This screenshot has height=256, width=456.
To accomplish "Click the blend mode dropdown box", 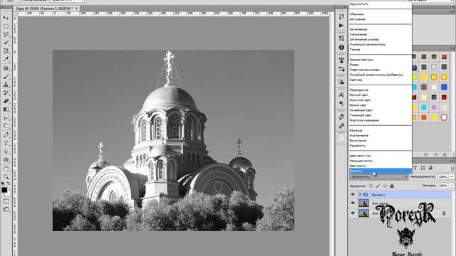I will coord(378,177).
